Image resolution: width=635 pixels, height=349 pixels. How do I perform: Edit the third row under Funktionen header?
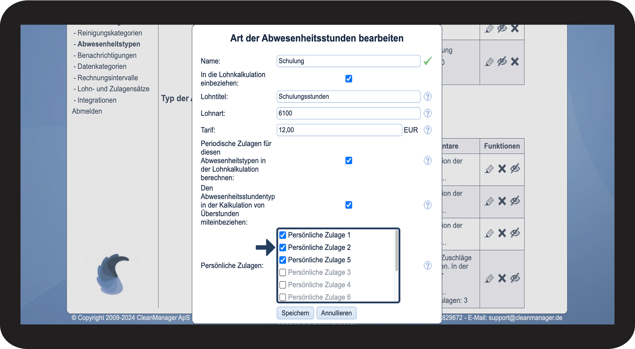click(x=489, y=234)
